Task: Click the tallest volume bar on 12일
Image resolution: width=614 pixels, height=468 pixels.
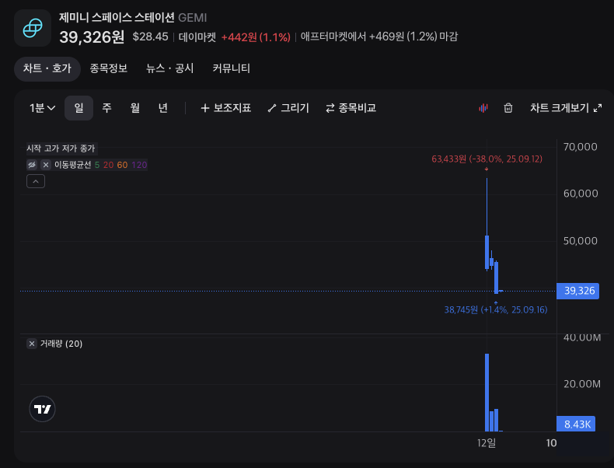Action: (487, 393)
